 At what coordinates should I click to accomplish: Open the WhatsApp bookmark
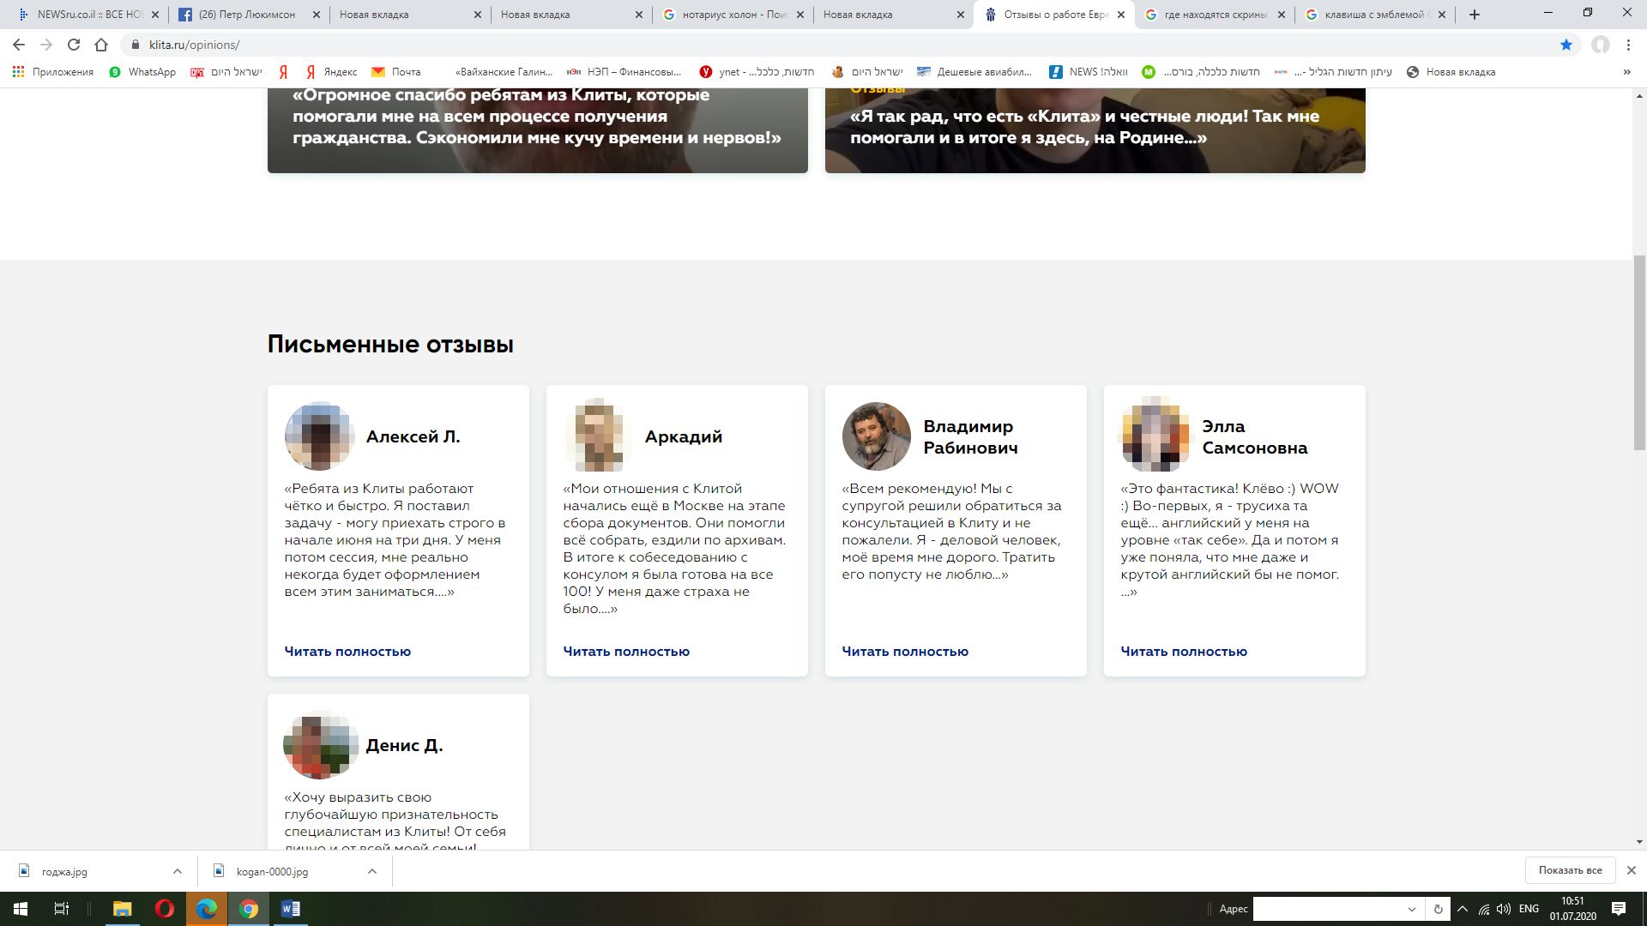(142, 72)
